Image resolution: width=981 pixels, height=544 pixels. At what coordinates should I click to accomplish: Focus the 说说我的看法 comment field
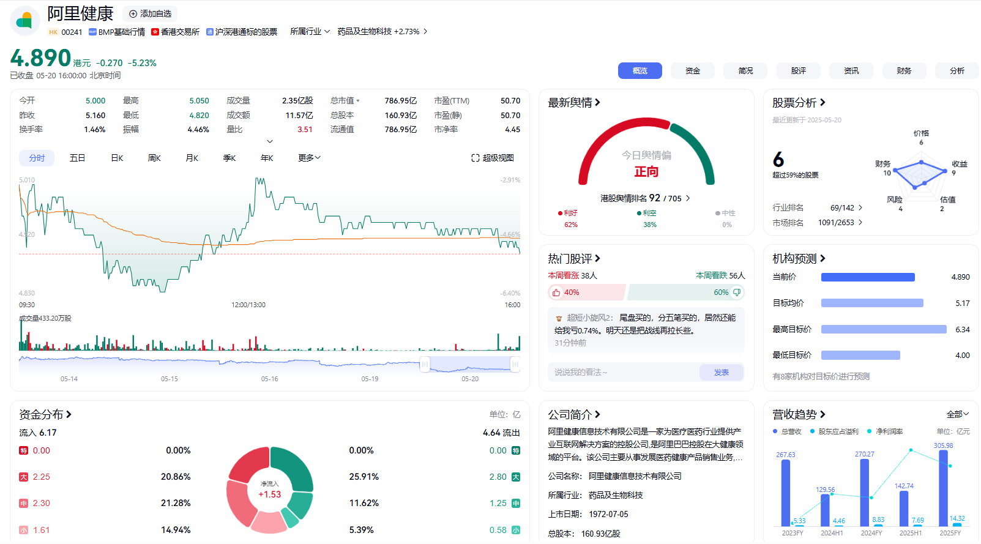click(x=624, y=372)
